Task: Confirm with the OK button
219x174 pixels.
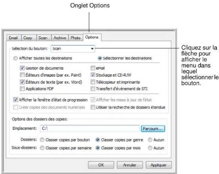Action: pos(101,165)
